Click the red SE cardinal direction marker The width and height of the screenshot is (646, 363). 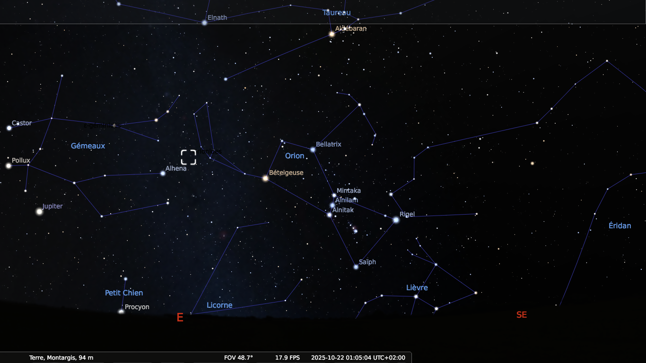click(521, 315)
